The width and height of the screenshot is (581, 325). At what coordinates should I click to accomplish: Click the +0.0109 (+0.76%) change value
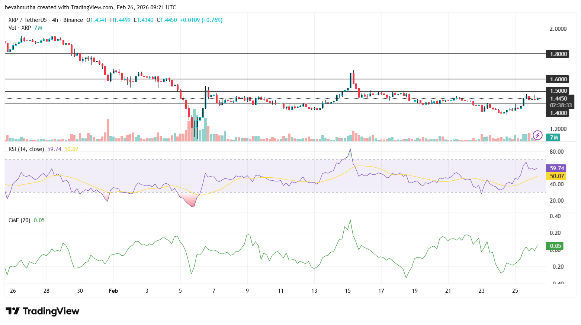pyautogui.click(x=201, y=20)
